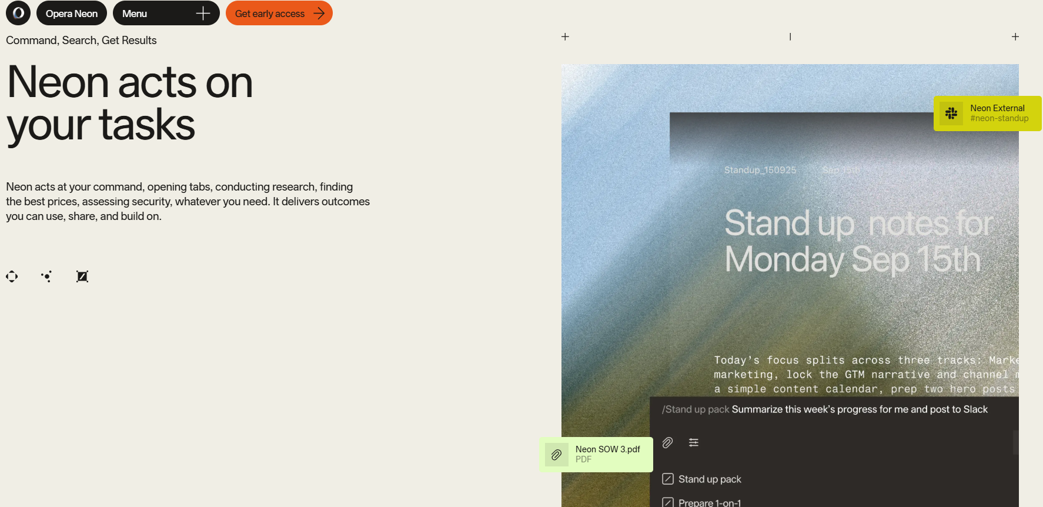
Task: Select the Sep 15th tab label
Action: [841, 170]
